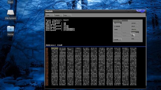Image resolution: width=161 pixels, height=90 pixels.
Task: Click the FULL menu button
Action: pyautogui.click(x=67, y=15)
